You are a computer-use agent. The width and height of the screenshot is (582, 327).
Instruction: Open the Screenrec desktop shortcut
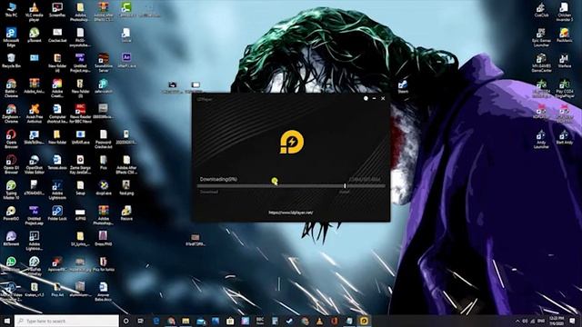[57, 10]
